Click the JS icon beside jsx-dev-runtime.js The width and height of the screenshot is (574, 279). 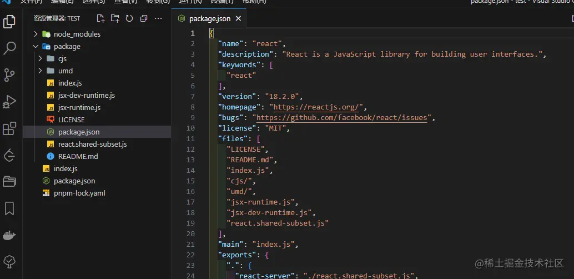click(x=51, y=96)
